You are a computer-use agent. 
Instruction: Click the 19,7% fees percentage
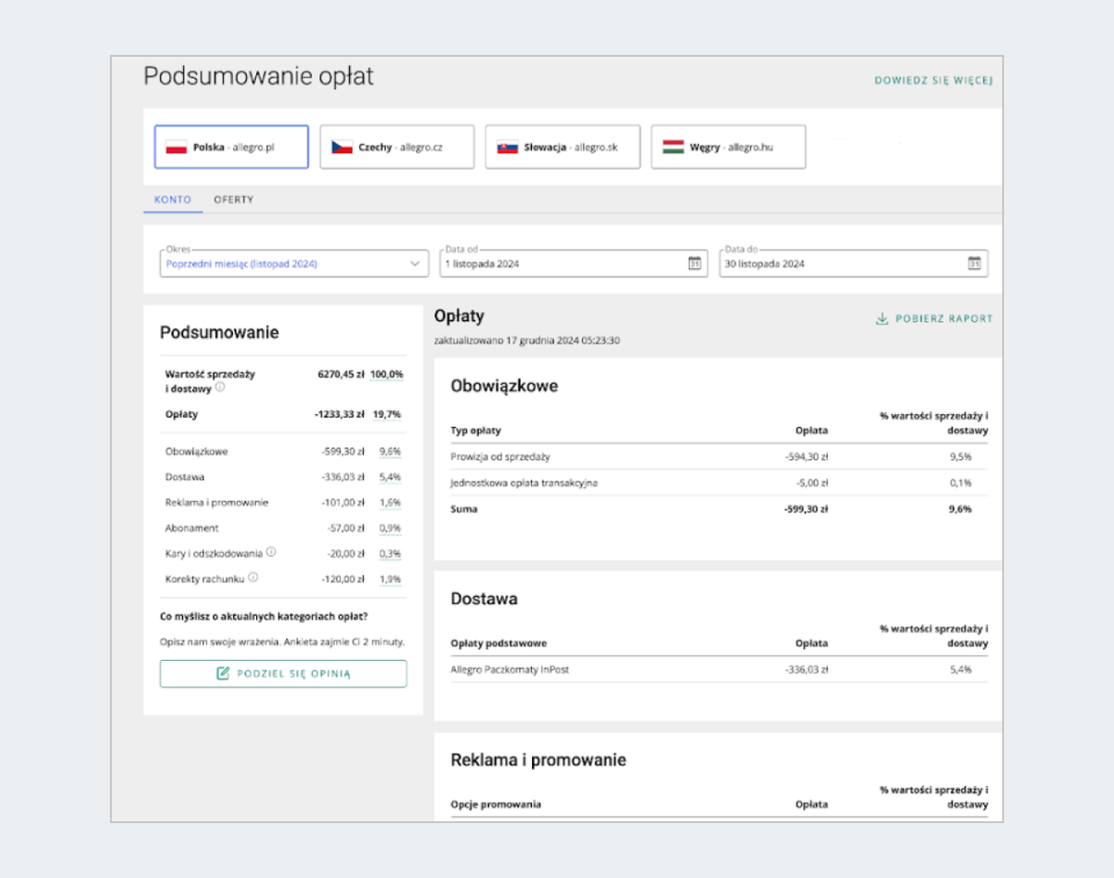(x=388, y=415)
